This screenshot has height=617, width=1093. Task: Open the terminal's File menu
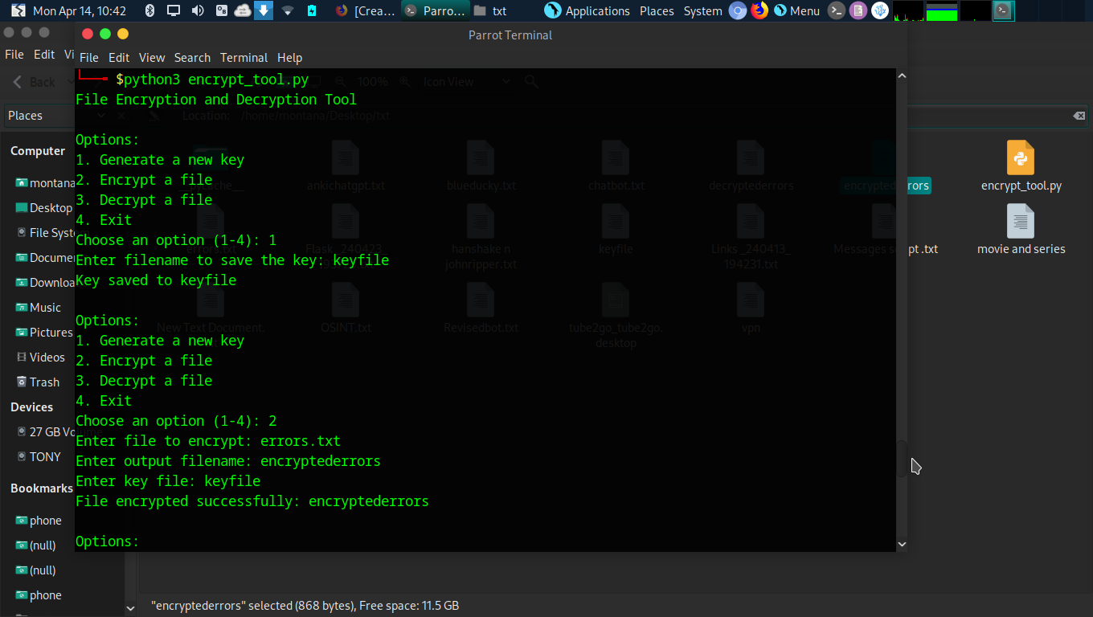[x=89, y=58]
